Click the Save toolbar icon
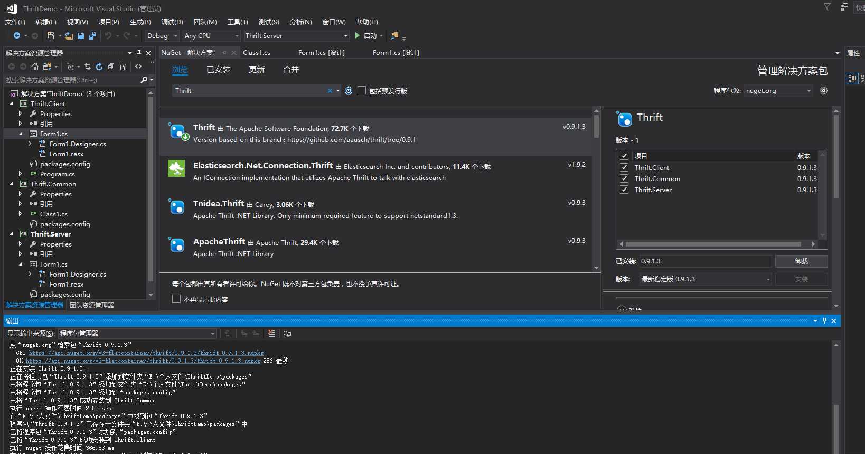 (81, 35)
